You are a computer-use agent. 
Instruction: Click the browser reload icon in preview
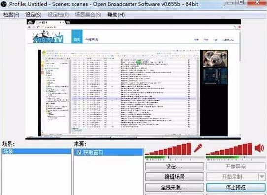tap(38, 27)
